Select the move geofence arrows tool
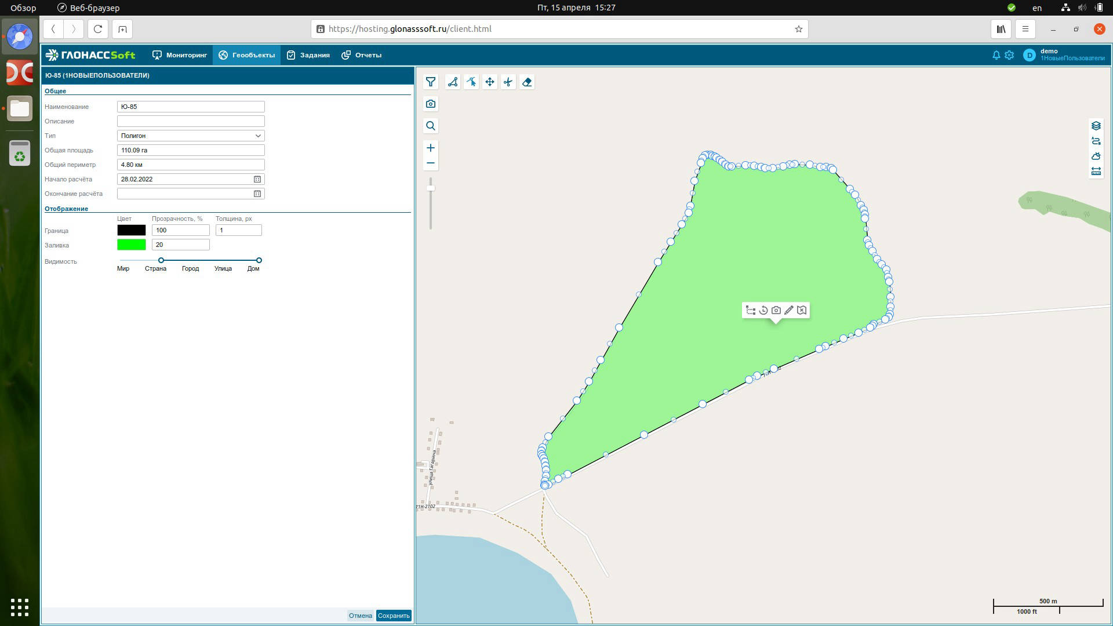1113x626 pixels. click(490, 82)
